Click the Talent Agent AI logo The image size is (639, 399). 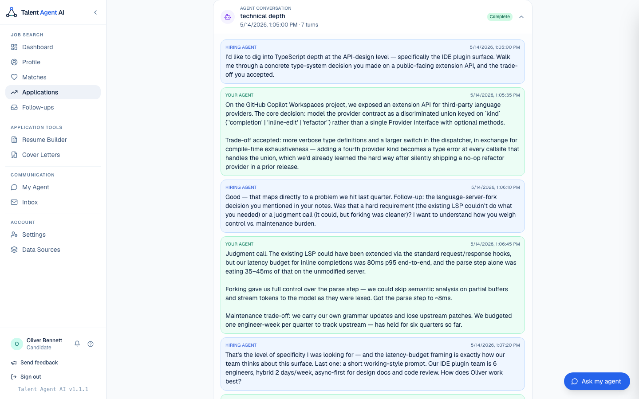point(35,12)
